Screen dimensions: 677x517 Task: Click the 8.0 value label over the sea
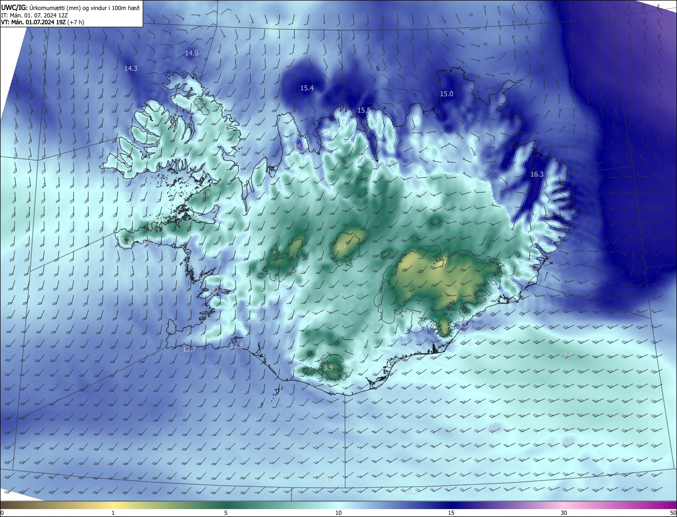(568, 355)
